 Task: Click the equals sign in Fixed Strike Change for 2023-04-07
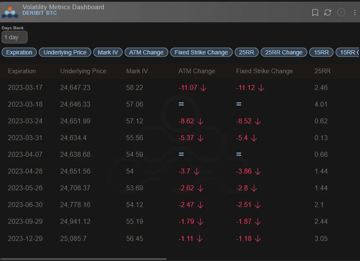pyautogui.click(x=239, y=154)
